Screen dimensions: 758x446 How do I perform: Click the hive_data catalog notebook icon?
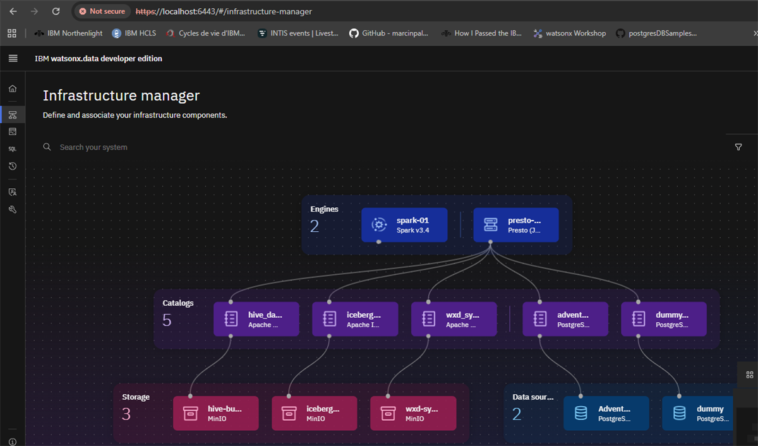point(231,318)
